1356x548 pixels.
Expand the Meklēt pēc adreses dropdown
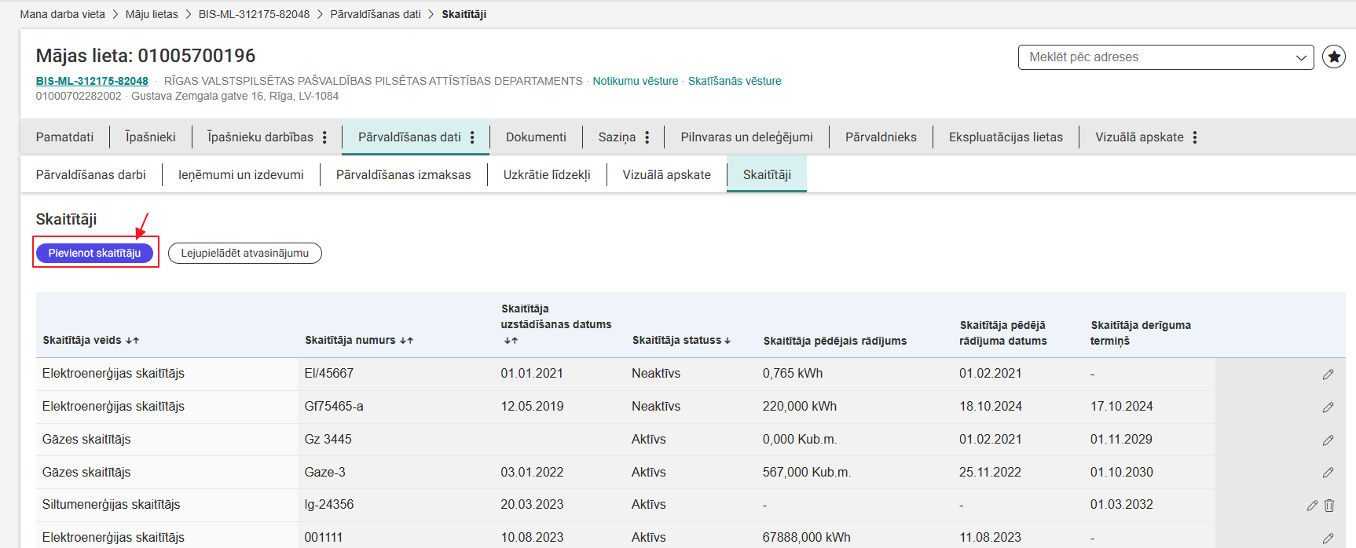(x=1300, y=57)
